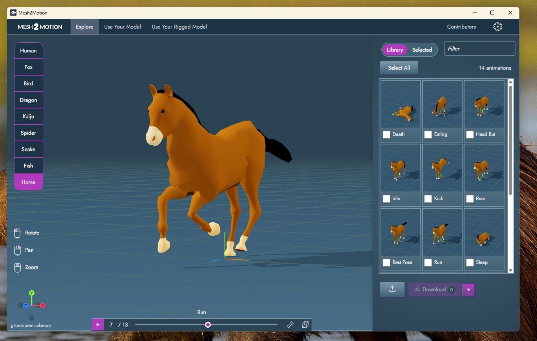Click the animation list scroll up arrow
Screen dimensions: 537x341
(510, 82)
